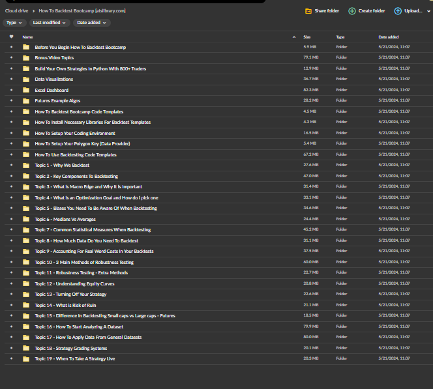Screen dimensions: 433x389
Task: Toggle favorite dot for Topic 1 - Why We Backtest
Action: 11,166
